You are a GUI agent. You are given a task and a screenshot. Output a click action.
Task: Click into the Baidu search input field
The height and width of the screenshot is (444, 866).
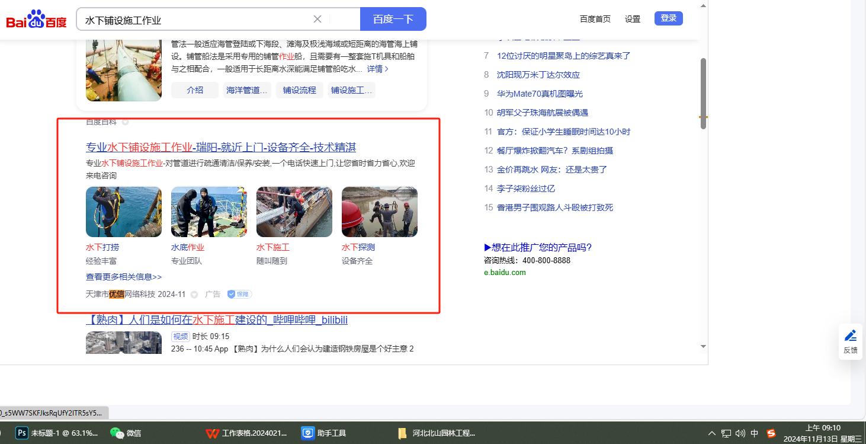click(x=195, y=20)
